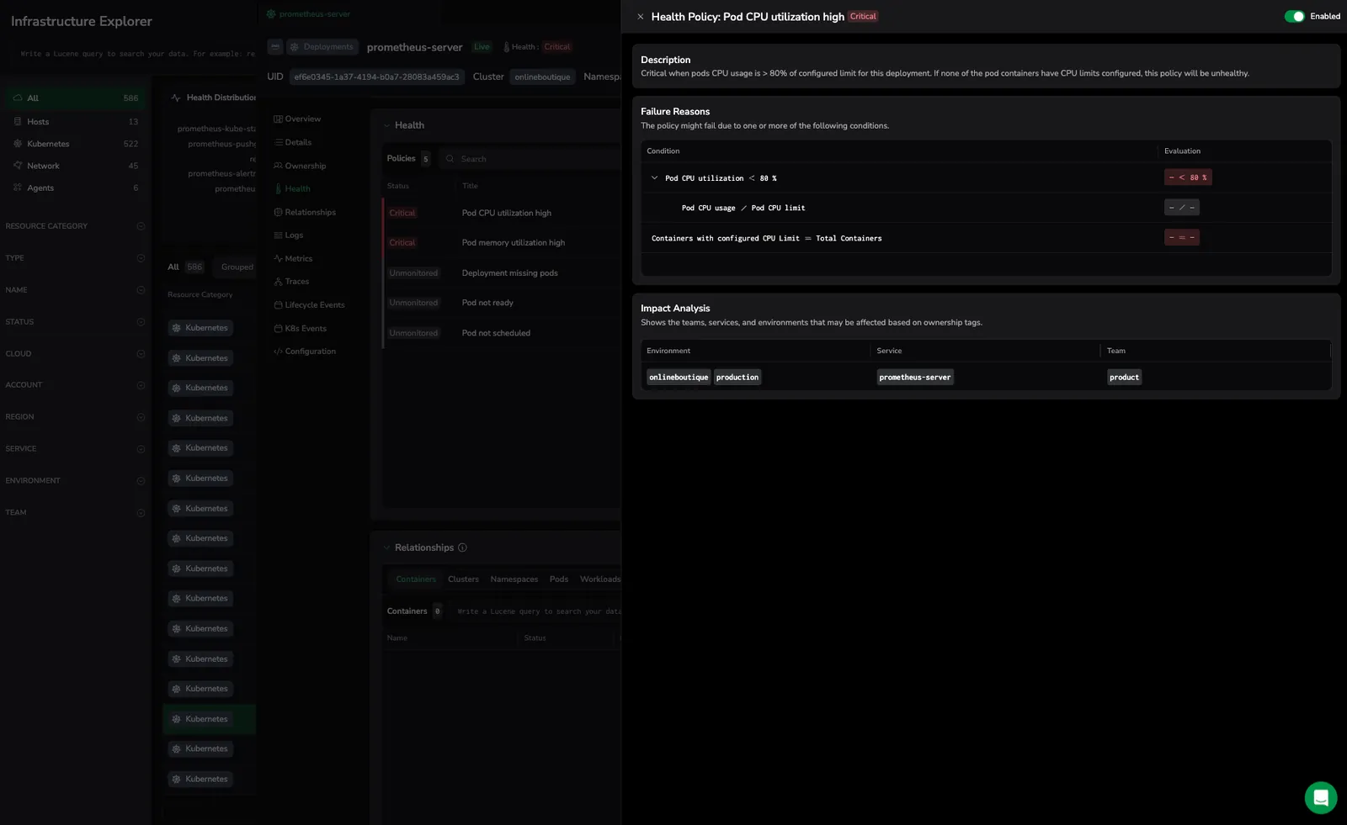This screenshot has width=1347, height=825.
Task: Collapse the Pod CPU utilization condition row
Action: (x=654, y=178)
